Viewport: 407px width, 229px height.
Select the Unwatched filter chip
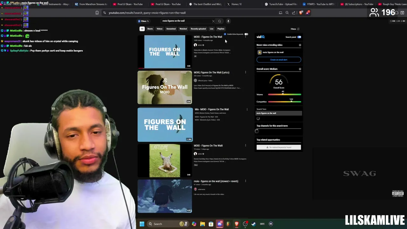pos(171,29)
